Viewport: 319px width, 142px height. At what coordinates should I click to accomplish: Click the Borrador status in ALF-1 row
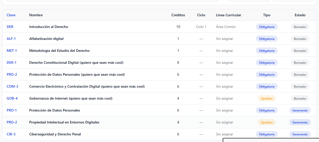tap(300, 39)
